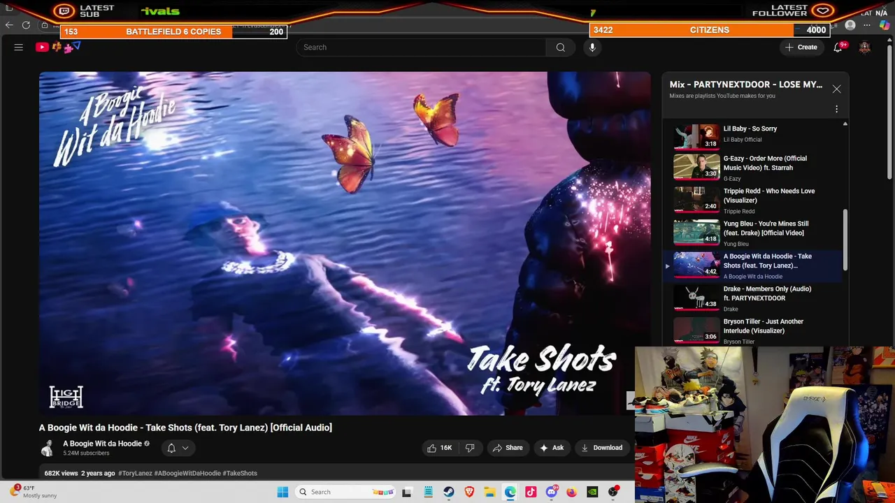
Task: Open the #ABoogieWitDaHoodie hashtag link
Action: pyautogui.click(x=187, y=473)
